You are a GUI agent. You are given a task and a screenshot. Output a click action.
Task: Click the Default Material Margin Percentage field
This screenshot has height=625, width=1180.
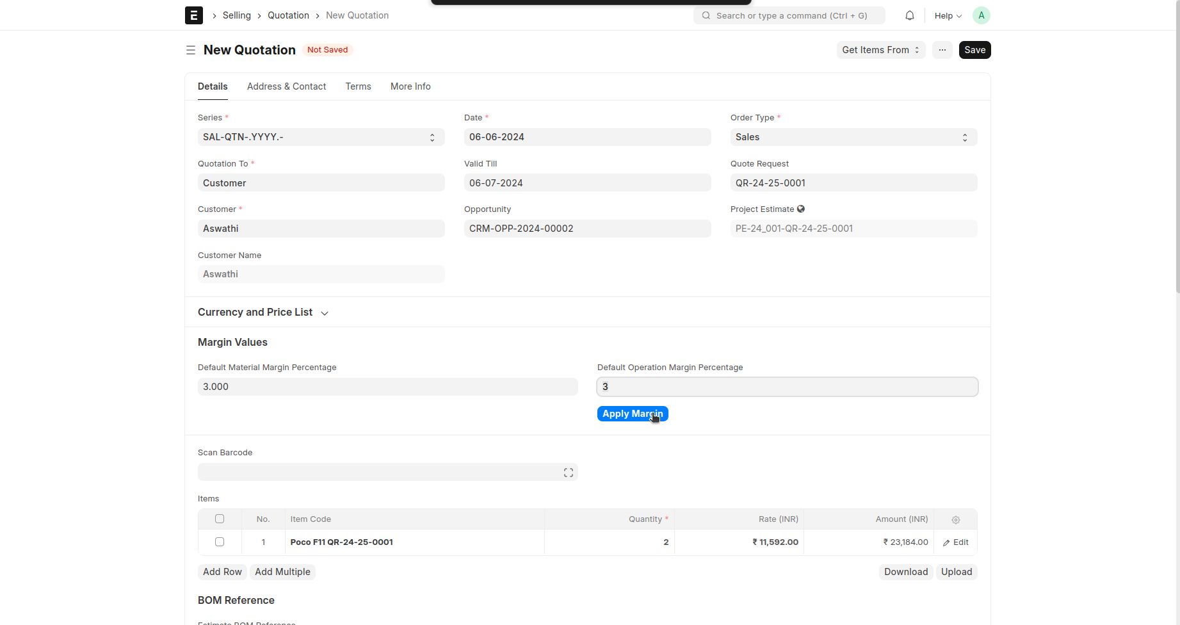coord(387,387)
